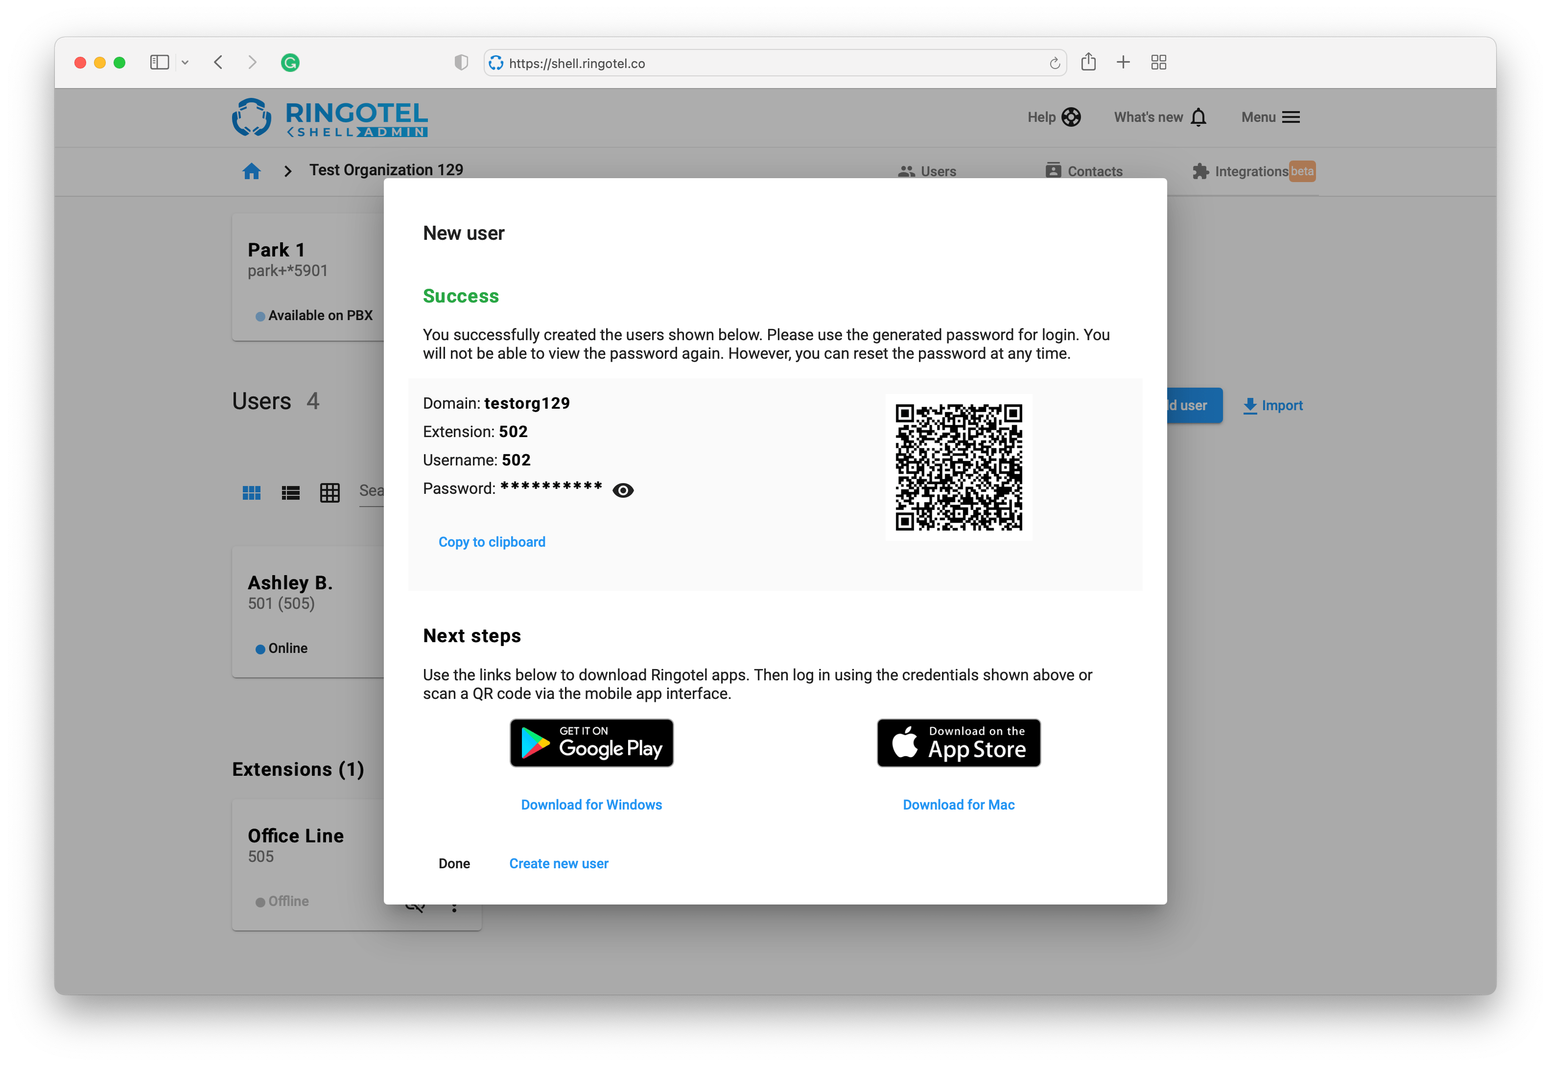Click the macOS window yellow minimize button
The image size is (1551, 1067).
pos(99,62)
